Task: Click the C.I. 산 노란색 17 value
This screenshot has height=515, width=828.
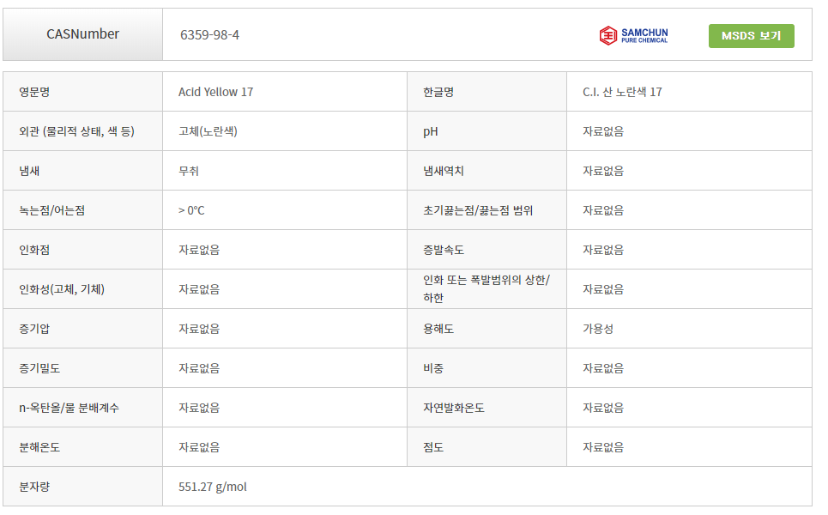Action: pos(622,92)
